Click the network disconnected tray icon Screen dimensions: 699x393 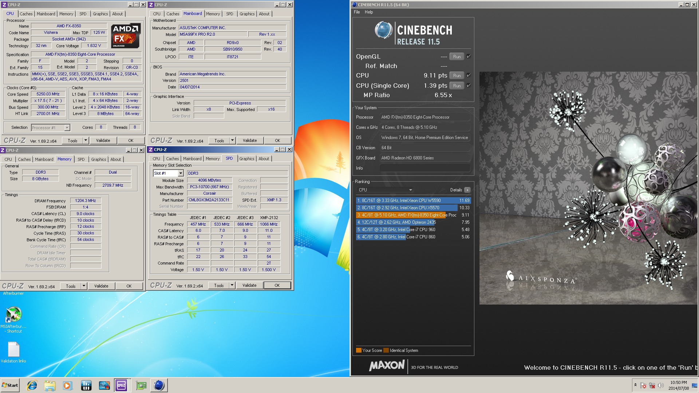tap(652, 385)
